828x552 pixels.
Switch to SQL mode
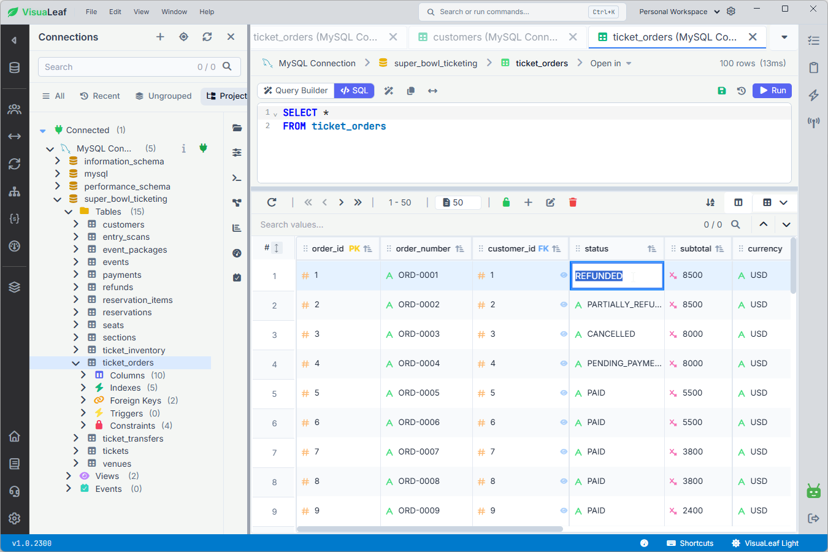point(355,90)
